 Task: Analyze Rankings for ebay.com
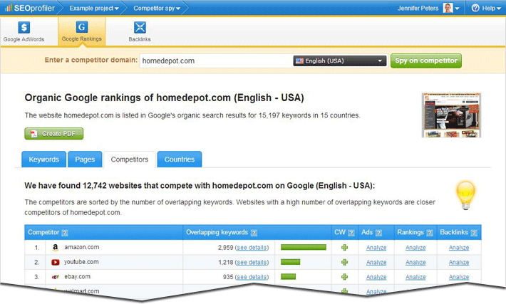click(x=415, y=277)
